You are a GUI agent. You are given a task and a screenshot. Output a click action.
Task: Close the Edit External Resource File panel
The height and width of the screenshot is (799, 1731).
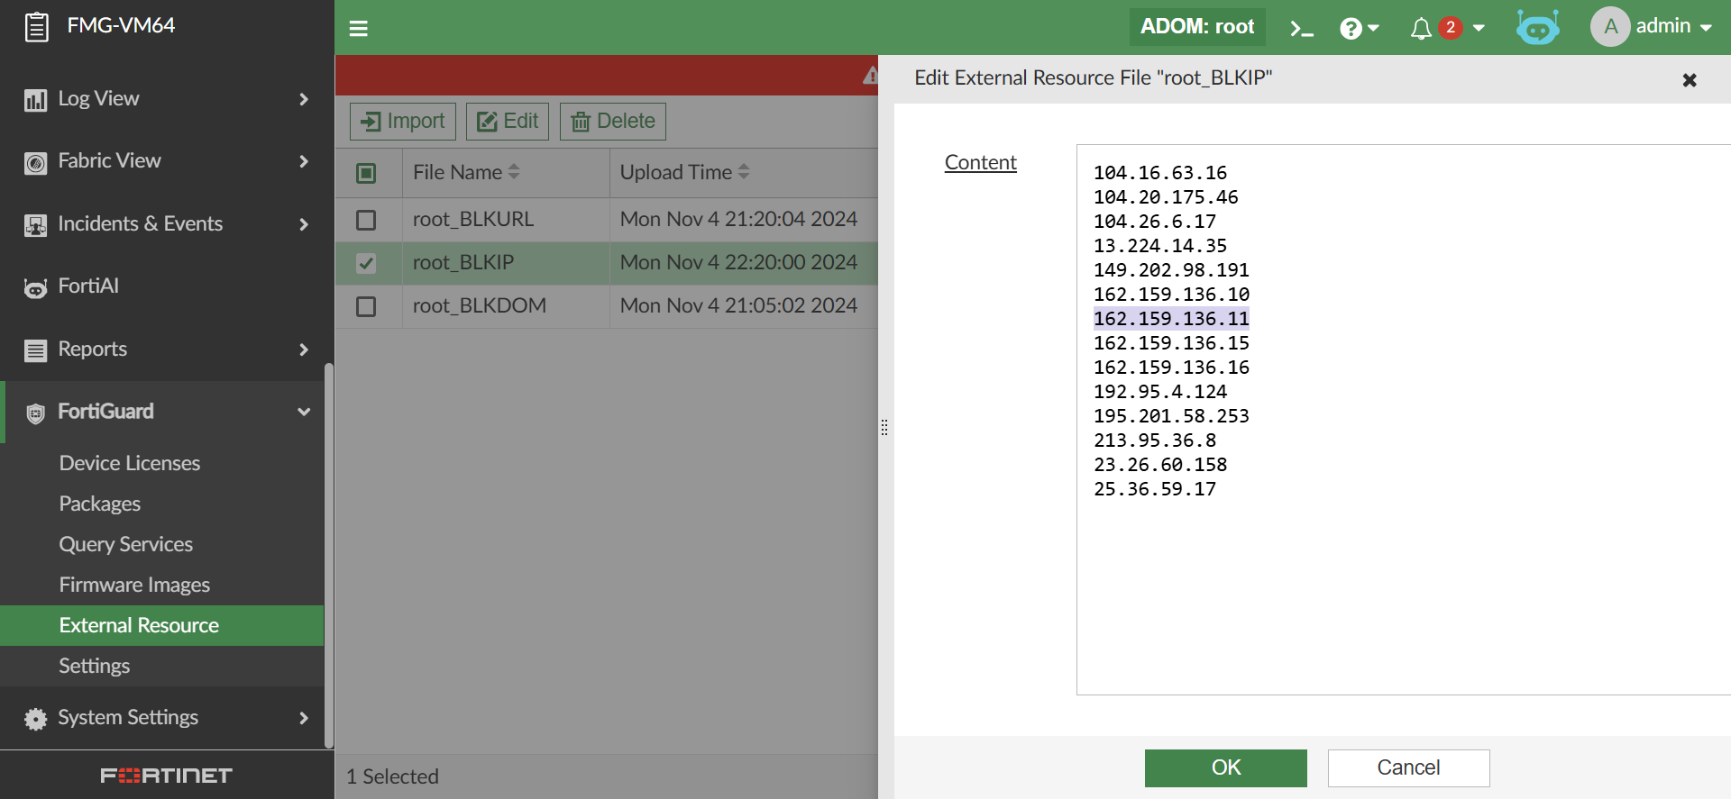[1690, 80]
